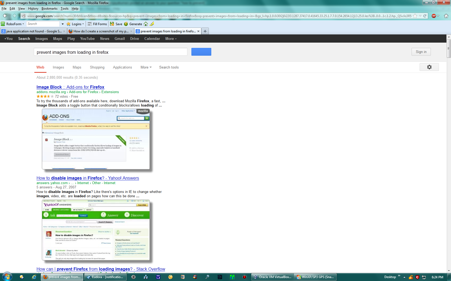Click the RoboForm Search input box
451x281 pixels.
(x=43, y=24)
